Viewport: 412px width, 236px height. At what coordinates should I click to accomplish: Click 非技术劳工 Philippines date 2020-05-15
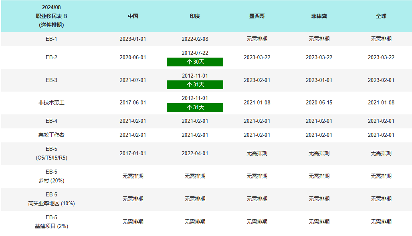click(x=319, y=102)
